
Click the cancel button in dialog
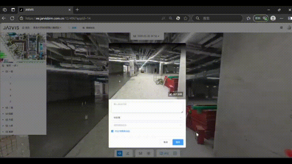pyautogui.click(x=165, y=142)
